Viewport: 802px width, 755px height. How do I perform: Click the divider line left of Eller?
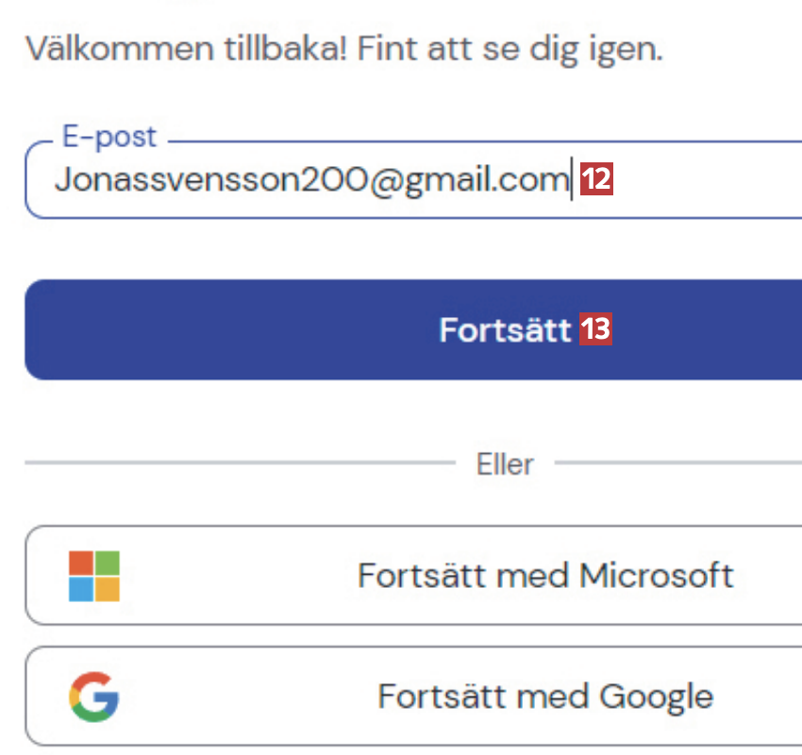pyautogui.click(x=236, y=463)
